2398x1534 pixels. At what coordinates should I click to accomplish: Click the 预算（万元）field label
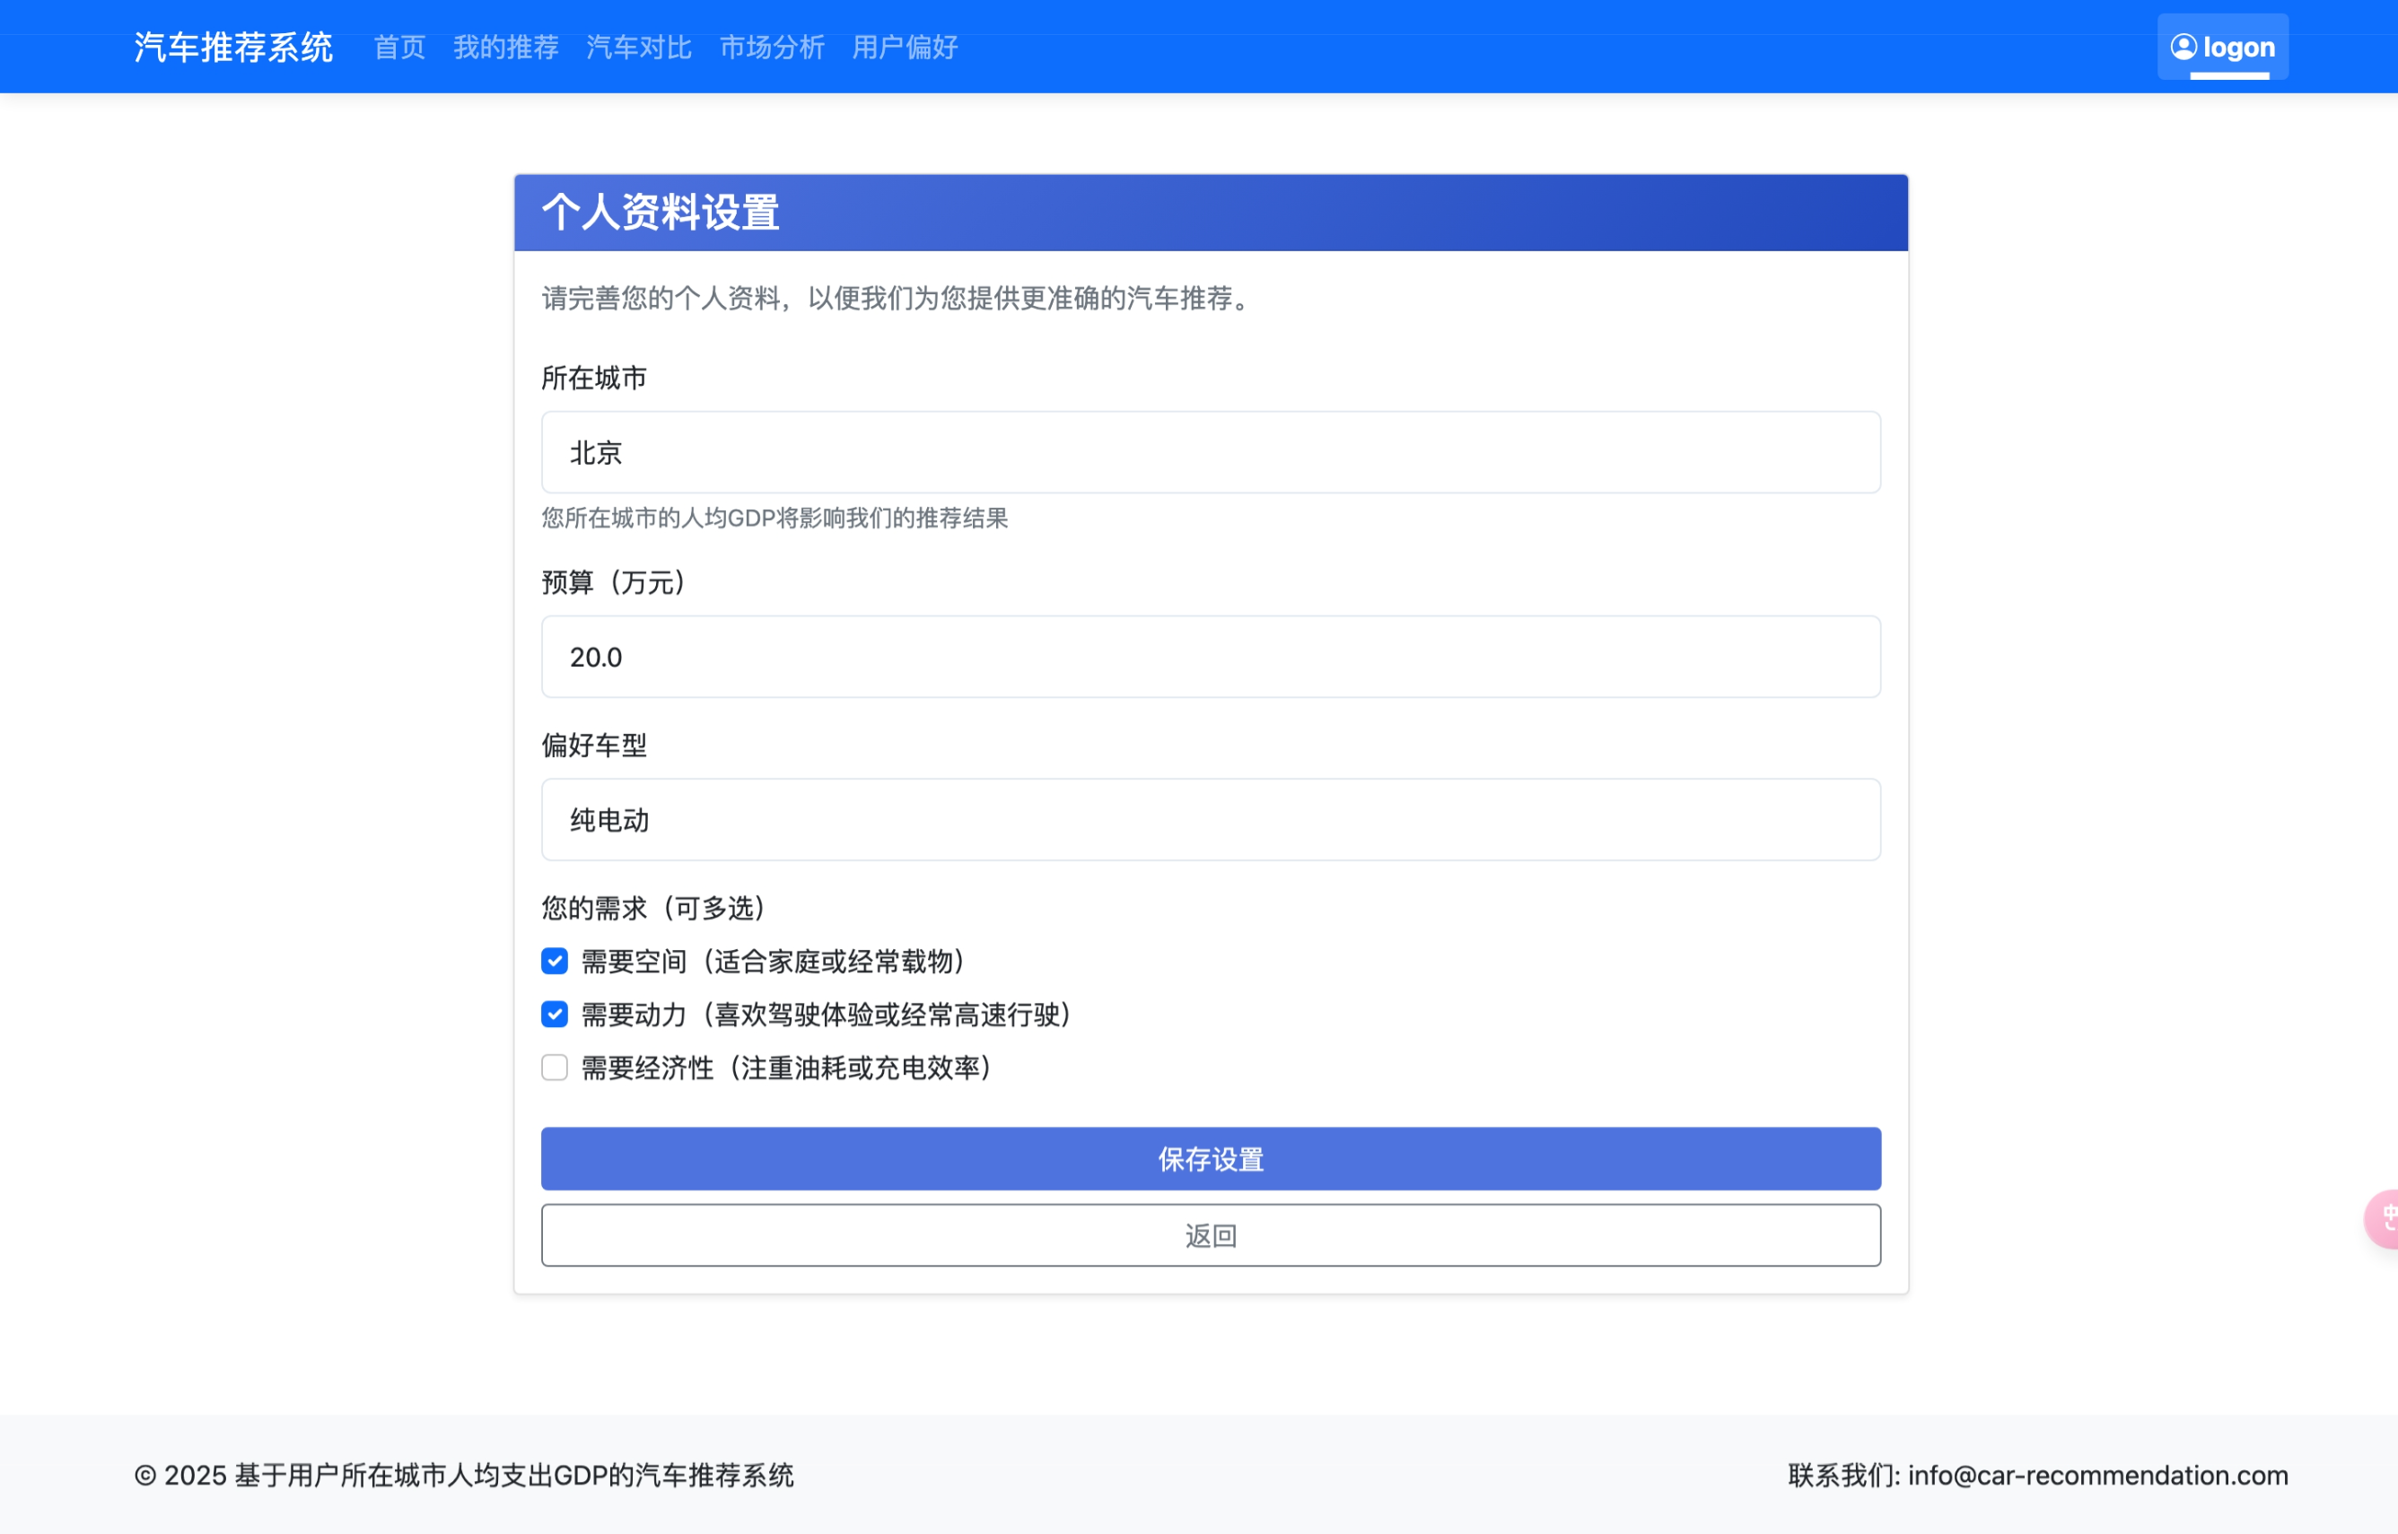(x=614, y=583)
